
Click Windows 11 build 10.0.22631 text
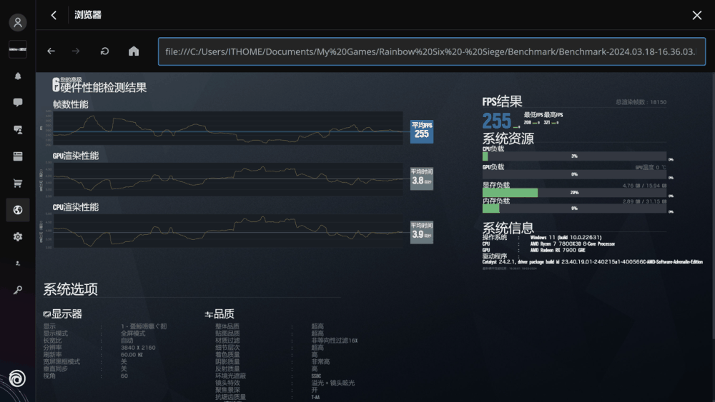(x=566, y=237)
